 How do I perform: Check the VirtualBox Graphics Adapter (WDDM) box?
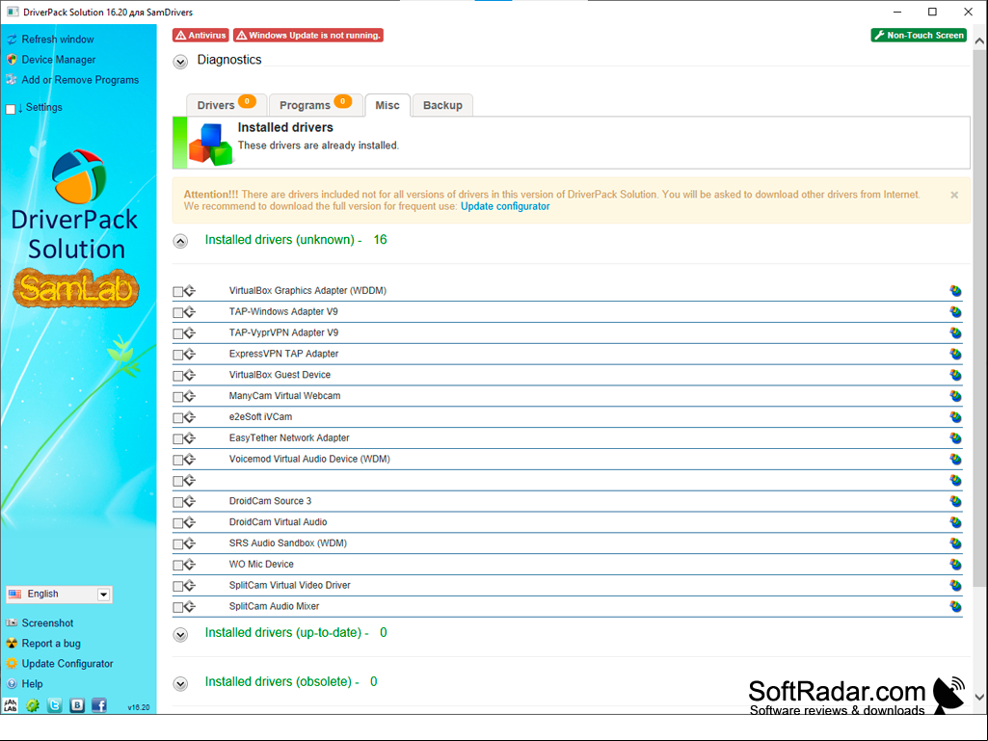tap(177, 291)
